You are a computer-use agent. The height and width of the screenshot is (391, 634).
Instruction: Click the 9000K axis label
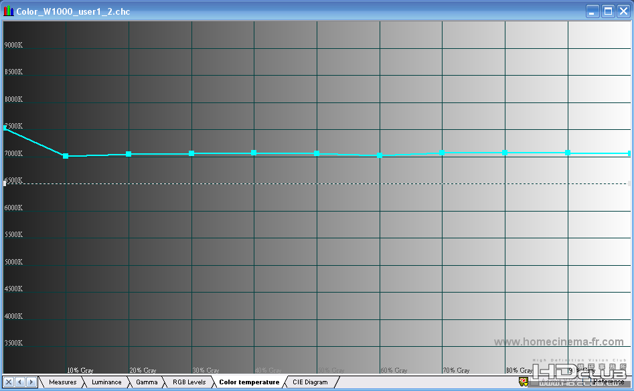coord(13,45)
